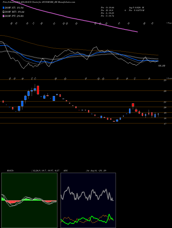Click the 17 price axis label
Viewport: 172px width, 228px height.
165,124
